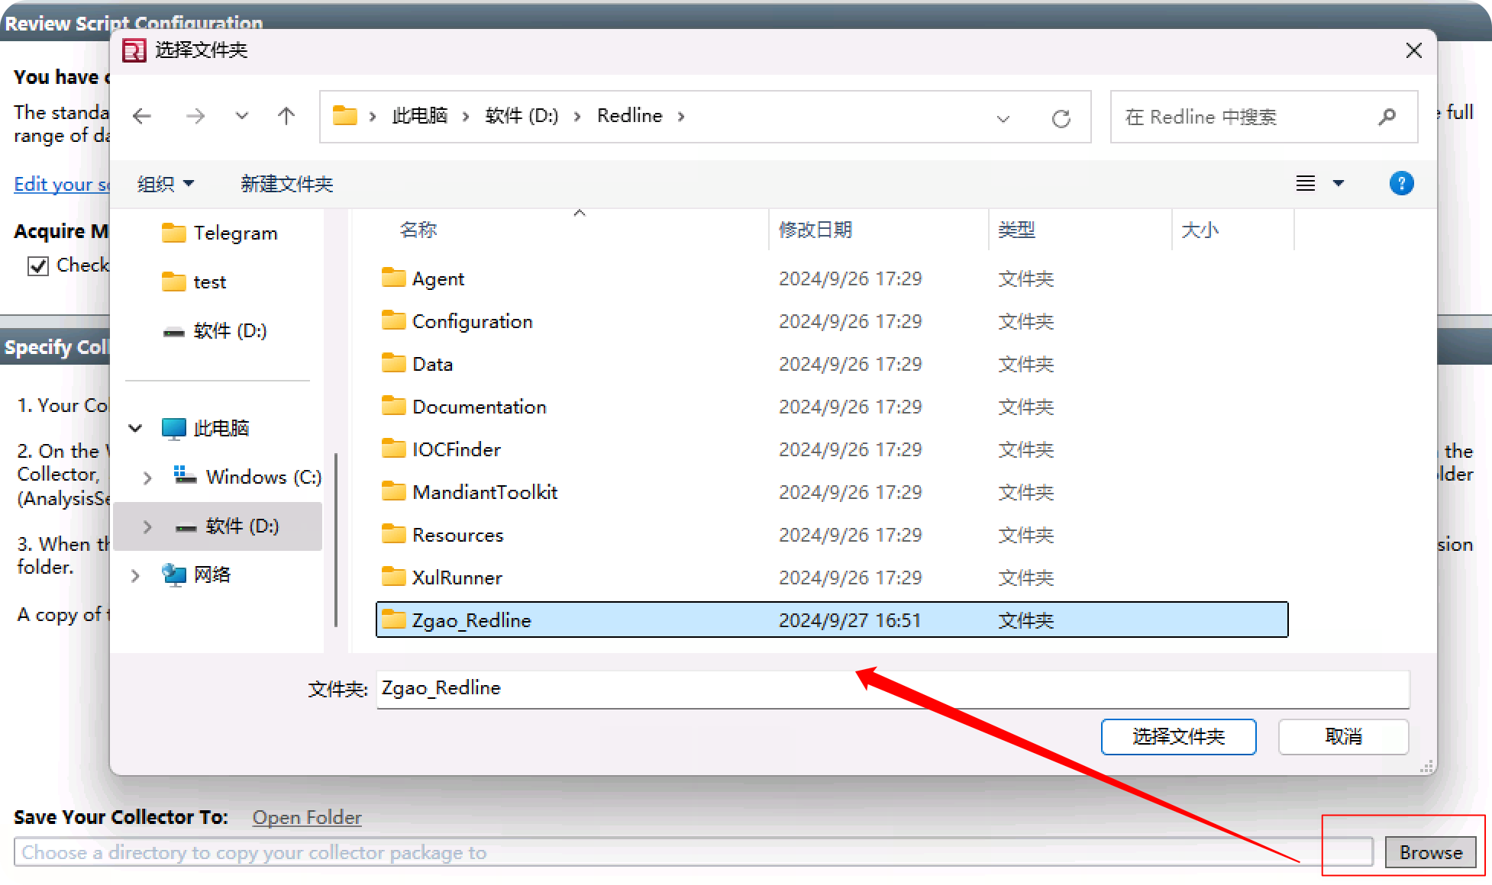The image size is (1492, 885).
Task: Open the address bar dropdown arrow
Action: point(1003,118)
